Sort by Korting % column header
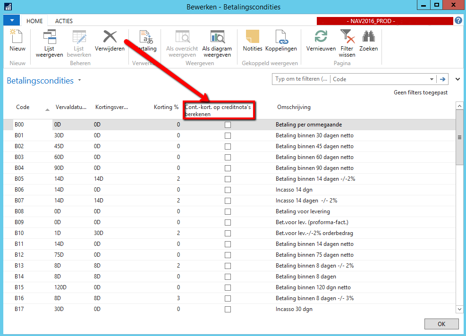The image size is (466, 336). (x=166, y=107)
